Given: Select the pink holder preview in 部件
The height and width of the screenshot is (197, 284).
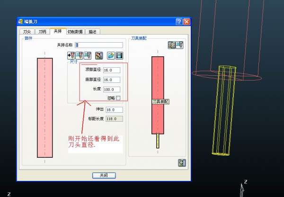Looking at the screenshot, I should [45, 107].
